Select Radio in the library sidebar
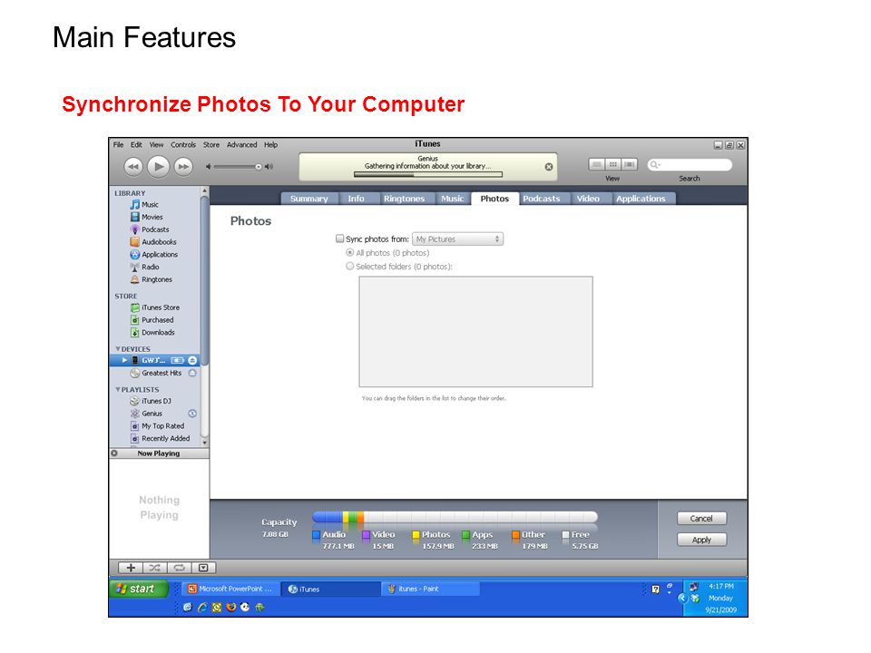The height and width of the screenshot is (653, 871). pyautogui.click(x=150, y=267)
